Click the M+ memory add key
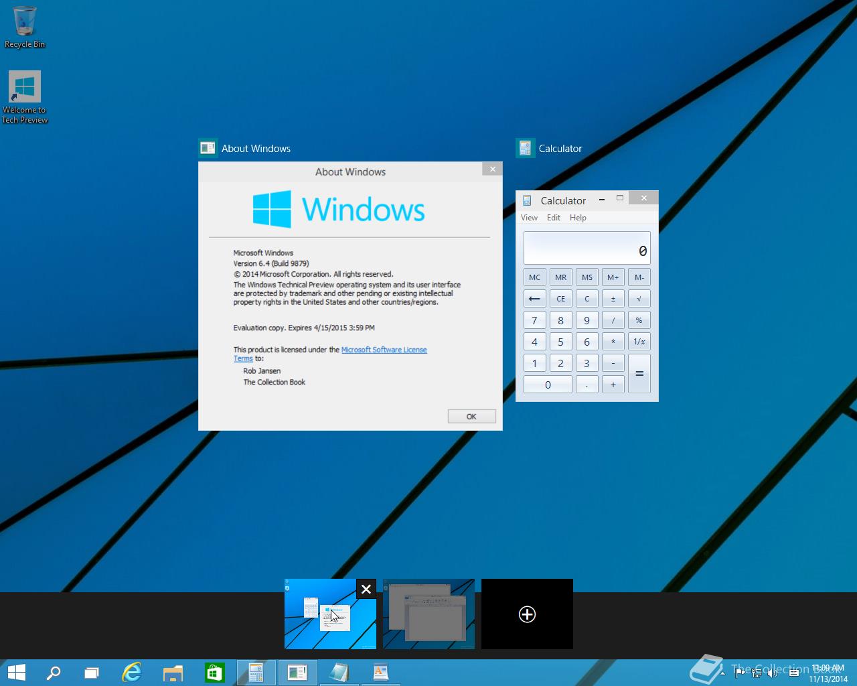 click(613, 277)
